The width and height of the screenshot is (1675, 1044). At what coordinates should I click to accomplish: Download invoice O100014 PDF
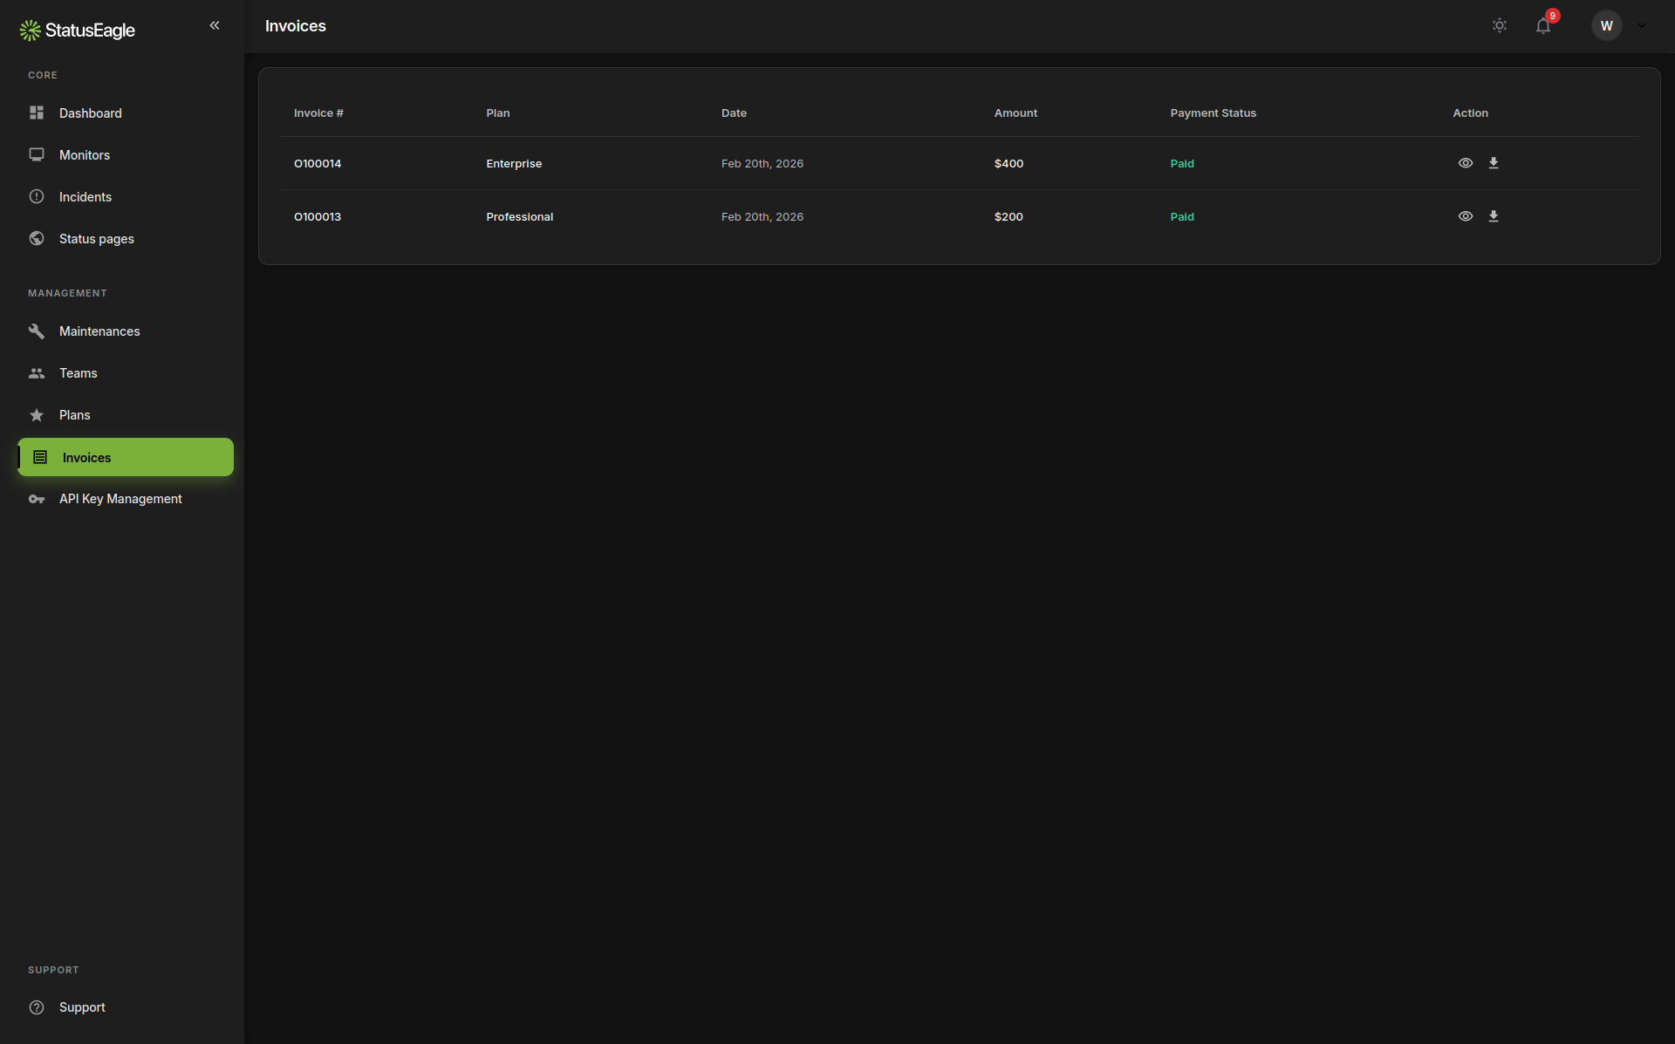pyautogui.click(x=1494, y=163)
